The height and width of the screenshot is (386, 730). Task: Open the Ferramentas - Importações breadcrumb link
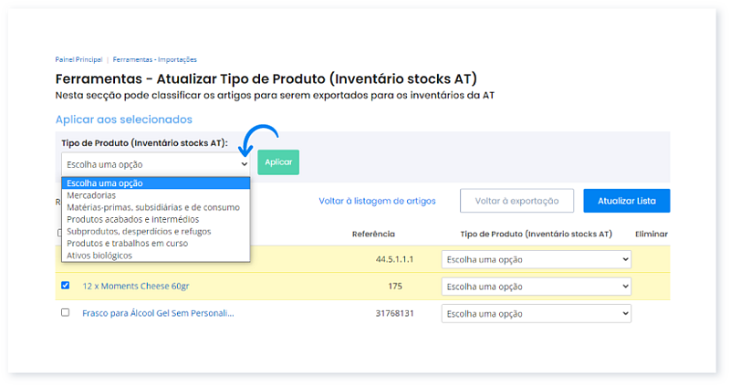[155, 59]
